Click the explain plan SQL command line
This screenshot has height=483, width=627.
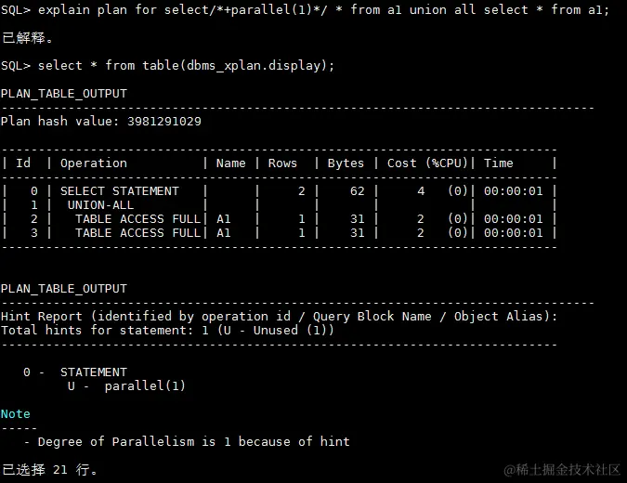click(x=305, y=9)
